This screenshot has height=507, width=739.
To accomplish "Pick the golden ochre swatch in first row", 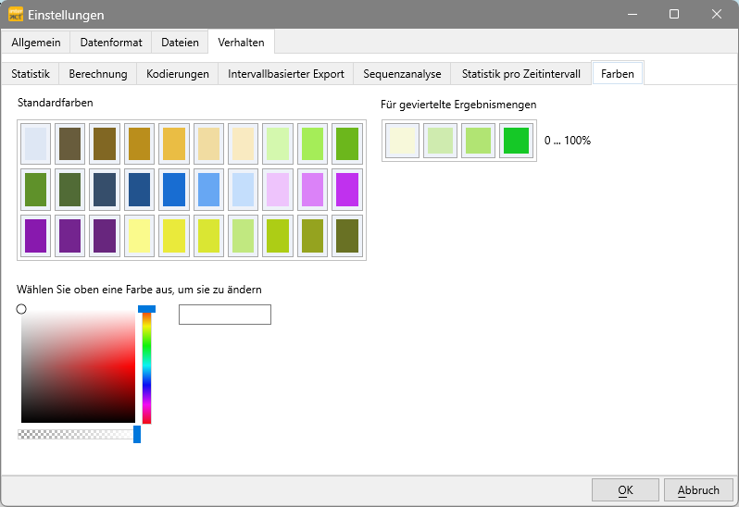I will pyautogui.click(x=139, y=143).
